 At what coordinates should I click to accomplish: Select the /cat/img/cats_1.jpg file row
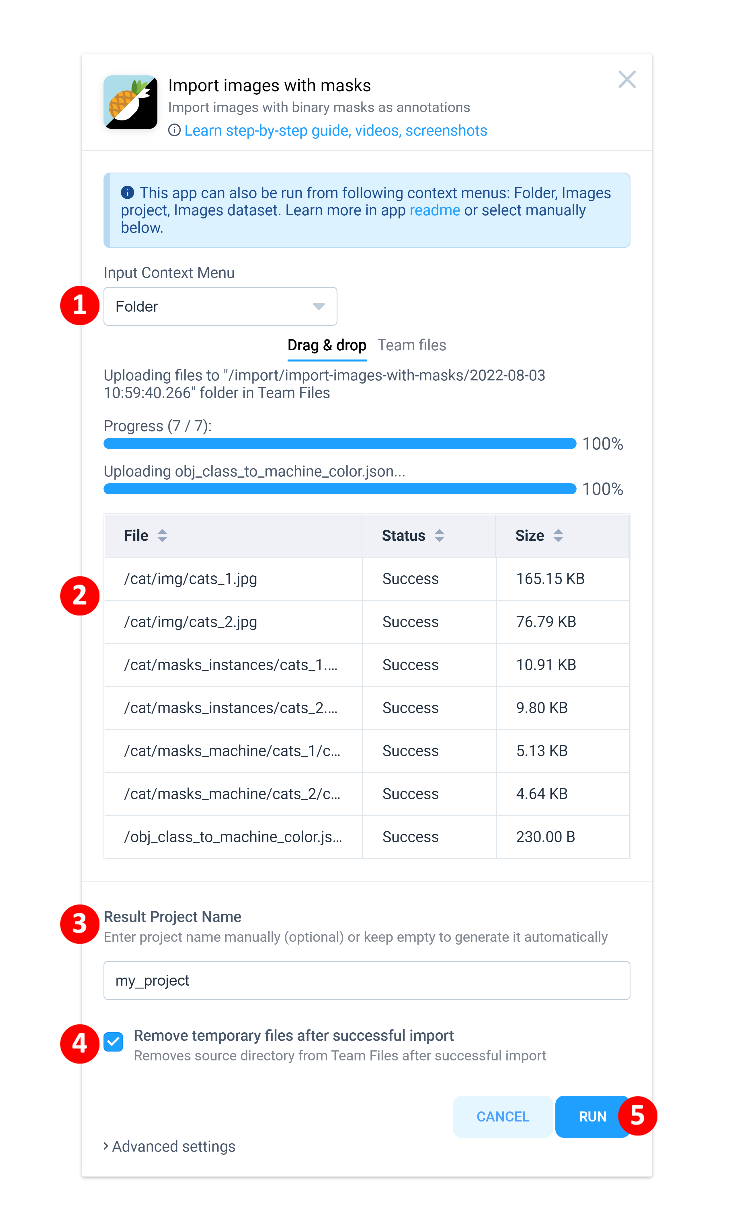366,579
